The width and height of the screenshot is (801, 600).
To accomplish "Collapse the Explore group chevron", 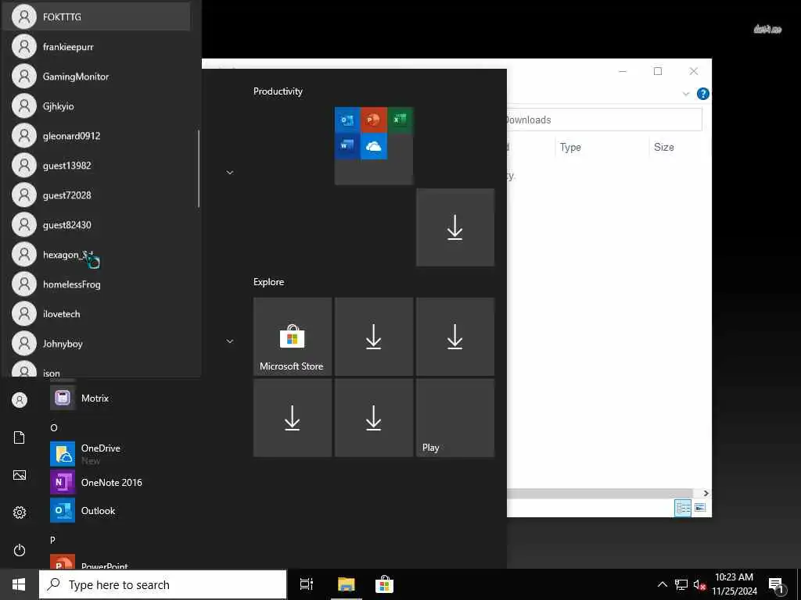I will coord(230,341).
